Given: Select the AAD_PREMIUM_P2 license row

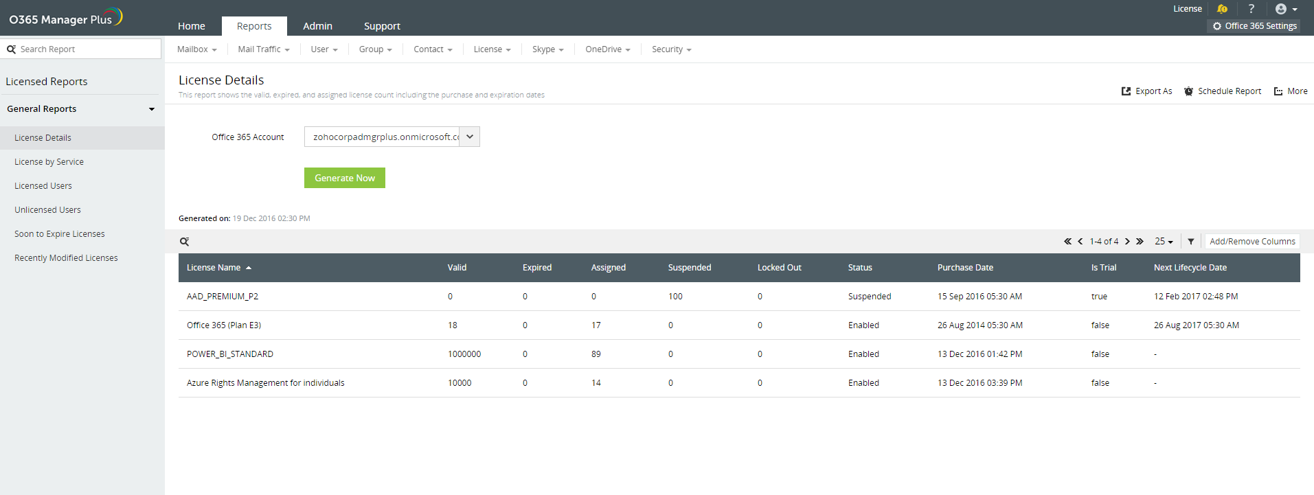Looking at the screenshot, I should click(739, 297).
